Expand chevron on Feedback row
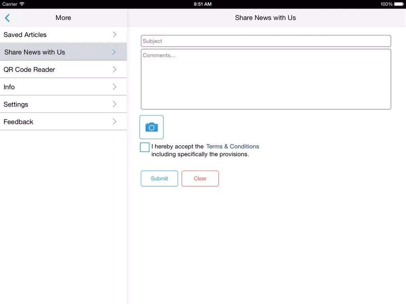Screen dimensions: 406x304 (114, 122)
